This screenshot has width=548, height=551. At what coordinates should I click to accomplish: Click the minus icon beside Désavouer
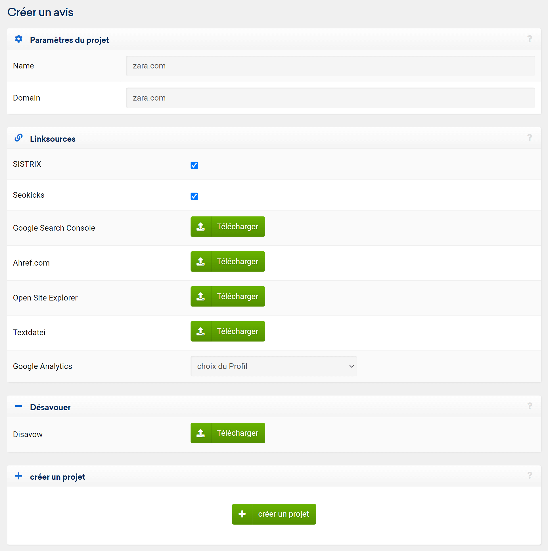tap(18, 406)
